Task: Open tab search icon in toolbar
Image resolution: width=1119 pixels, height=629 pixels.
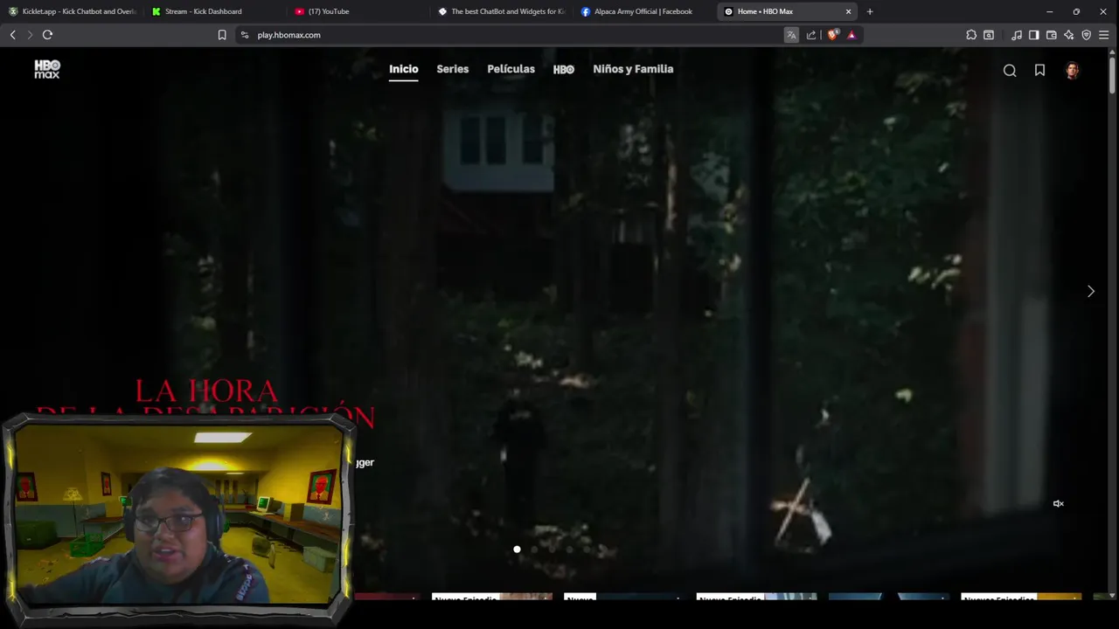Action: [x=989, y=35]
